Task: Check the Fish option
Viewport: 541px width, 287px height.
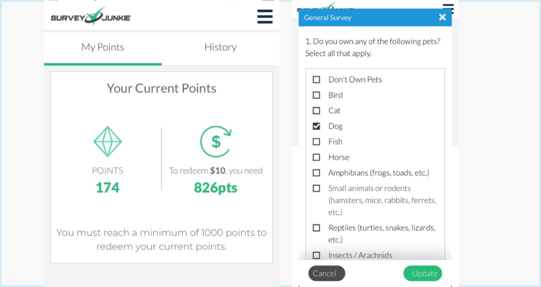Action: (x=316, y=142)
